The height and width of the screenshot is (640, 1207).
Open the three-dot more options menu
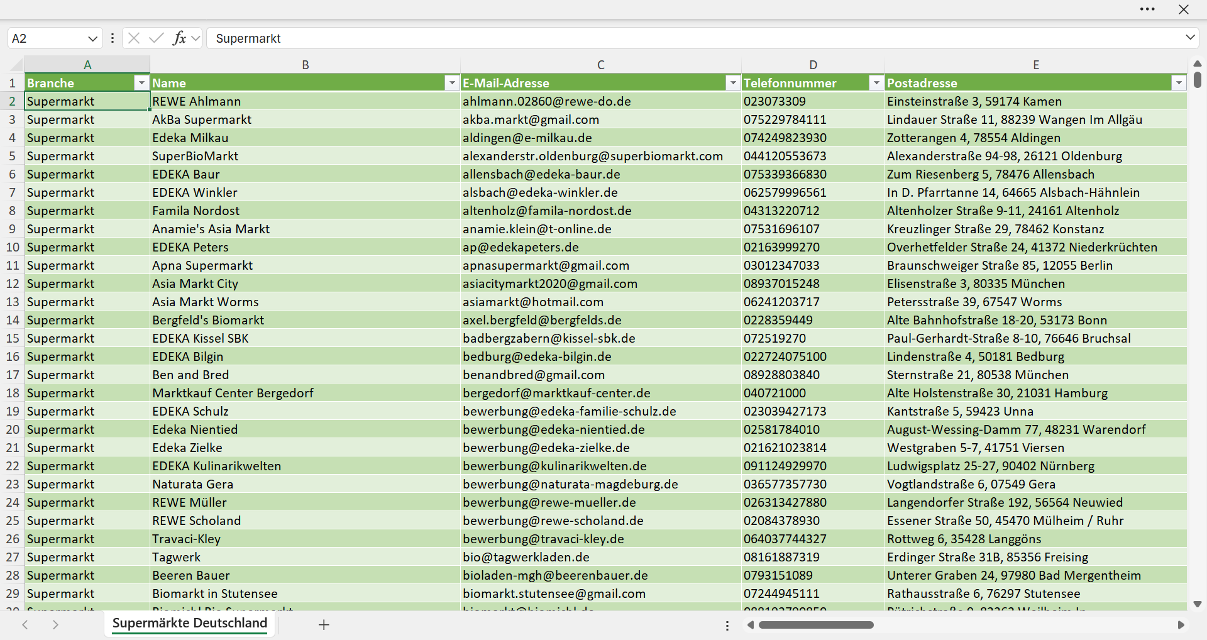1147,9
